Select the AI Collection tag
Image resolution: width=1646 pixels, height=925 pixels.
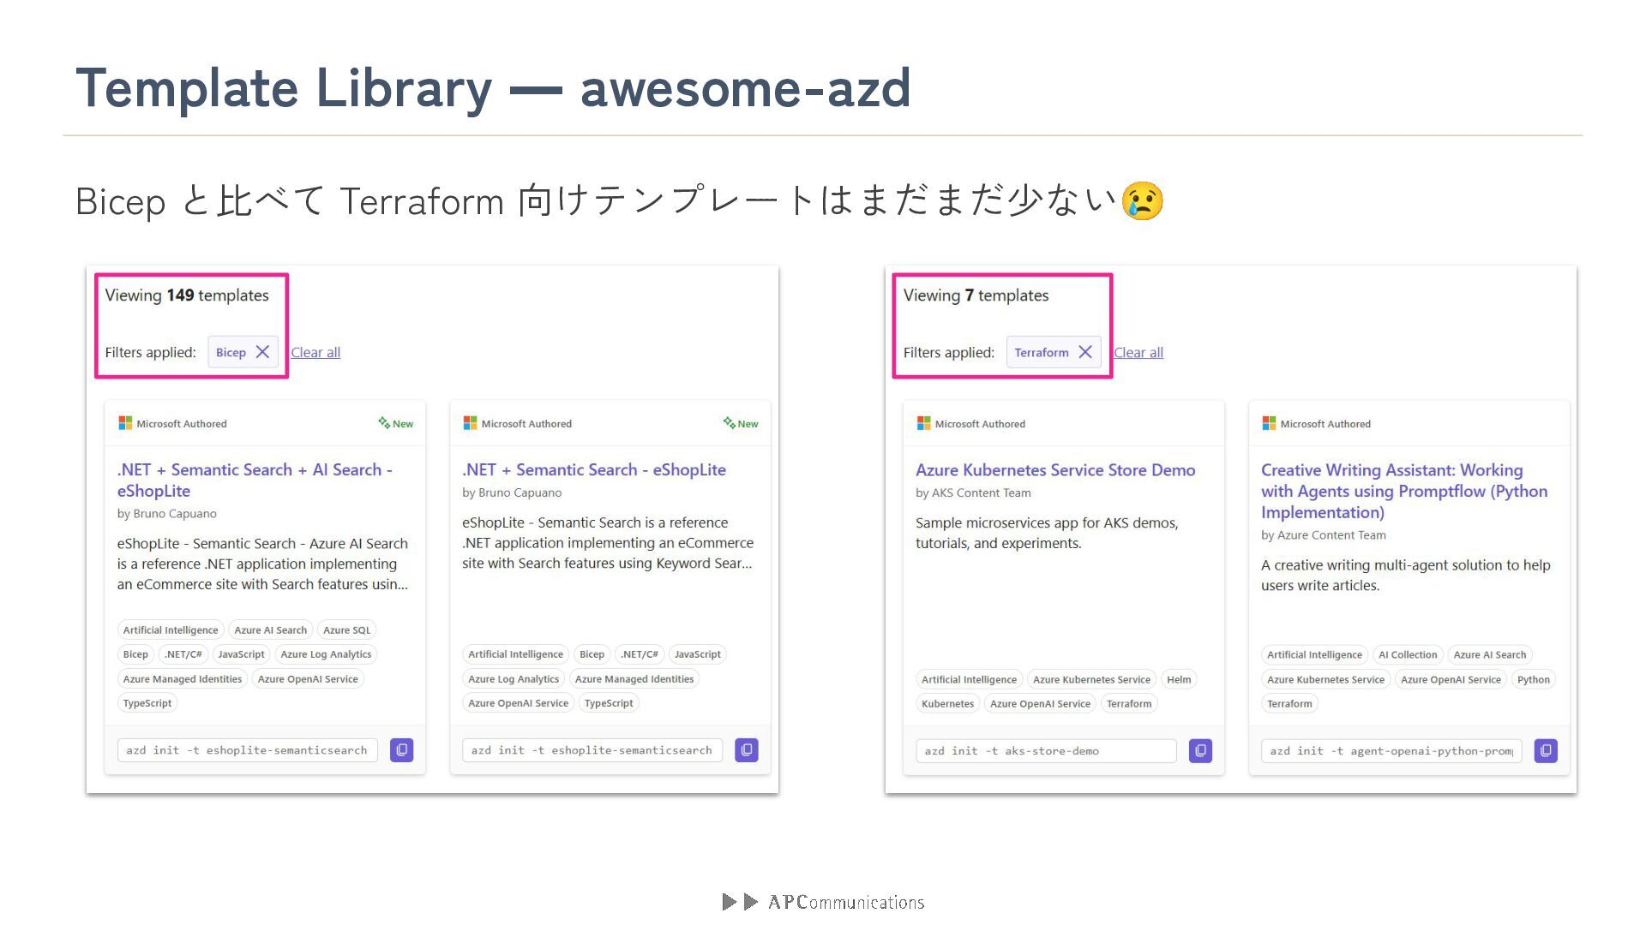click(1407, 654)
